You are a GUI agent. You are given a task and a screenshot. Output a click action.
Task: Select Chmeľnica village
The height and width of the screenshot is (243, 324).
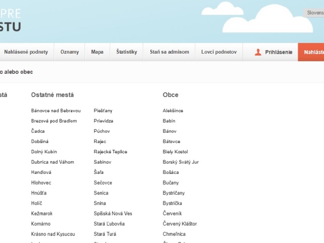(x=174, y=234)
